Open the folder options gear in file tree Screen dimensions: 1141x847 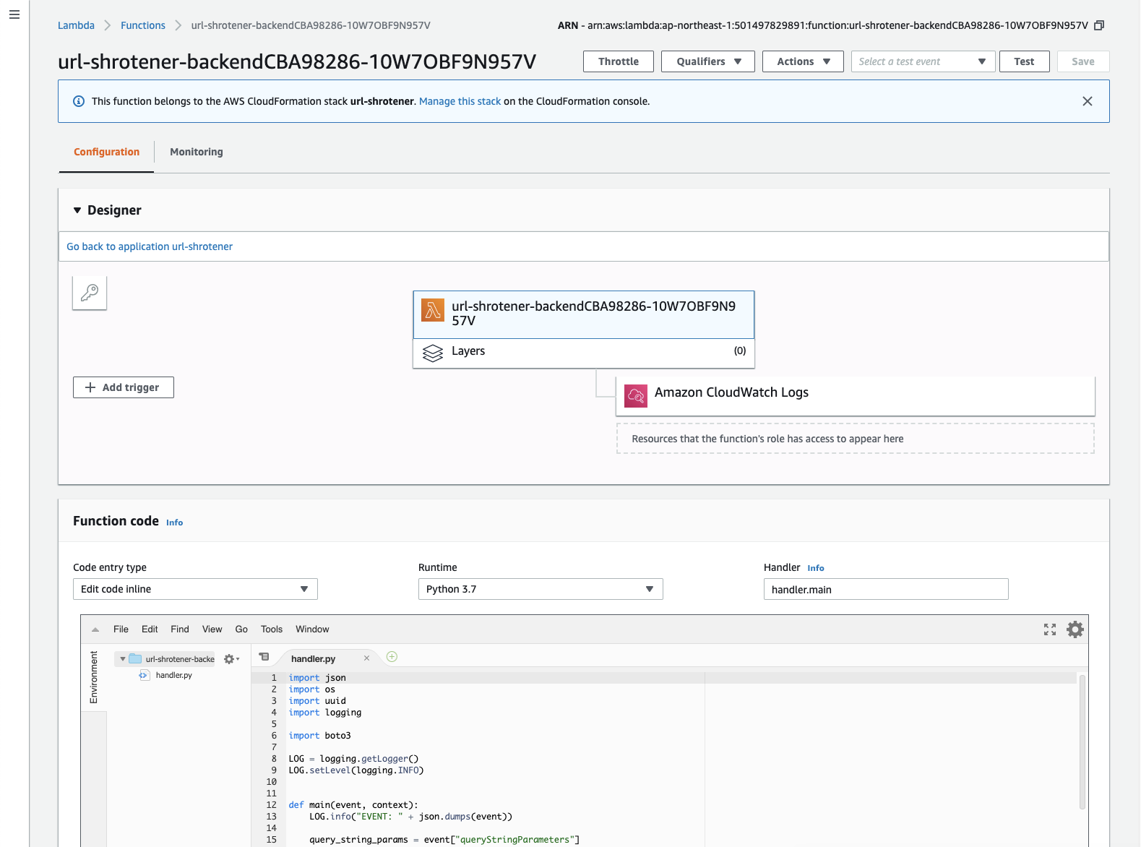[x=231, y=659]
